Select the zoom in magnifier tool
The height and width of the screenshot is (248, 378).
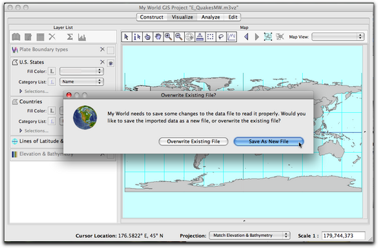pos(168,37)
